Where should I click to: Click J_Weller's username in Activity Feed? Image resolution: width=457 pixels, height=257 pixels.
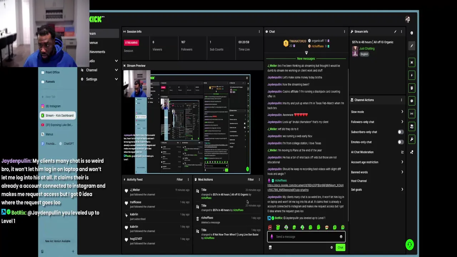pos(135,190)
